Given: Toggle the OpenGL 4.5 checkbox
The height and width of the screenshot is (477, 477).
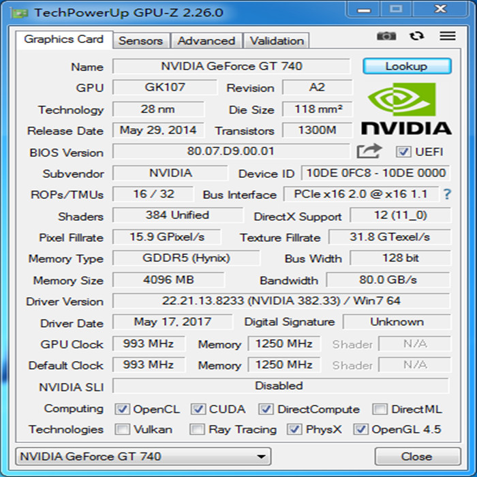Looking at the screenshot, I should [360, 429].
